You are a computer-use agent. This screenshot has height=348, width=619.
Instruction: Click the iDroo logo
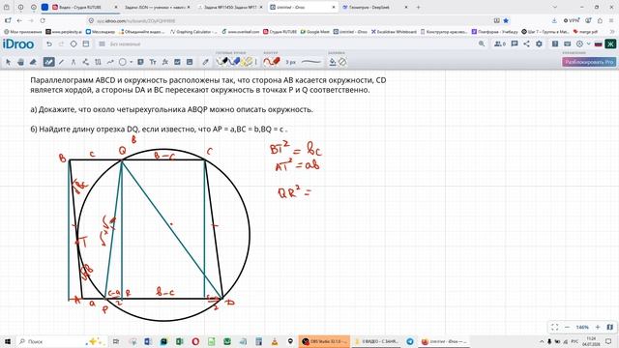coord(18,43)
